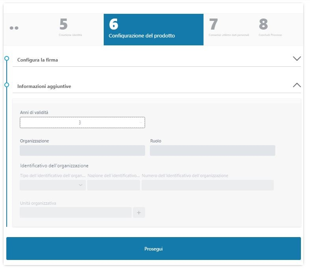Click inside the Ruolo input field

[x=212, y=151]
